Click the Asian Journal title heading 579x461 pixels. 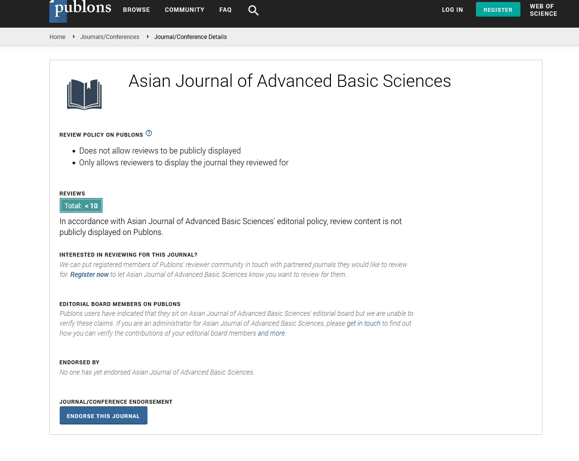point(289,81)
